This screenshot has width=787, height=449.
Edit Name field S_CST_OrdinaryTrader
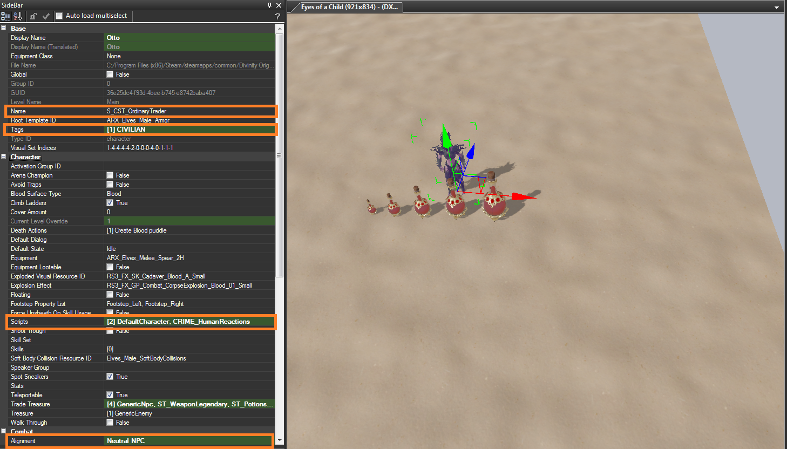(189, 111)
